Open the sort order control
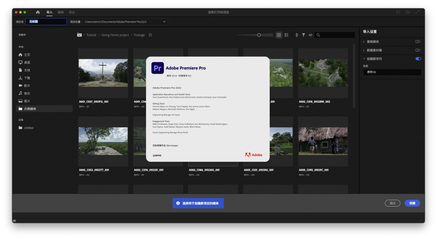The width and height of the screenshot is (437, 239). (x=297, y=35)
